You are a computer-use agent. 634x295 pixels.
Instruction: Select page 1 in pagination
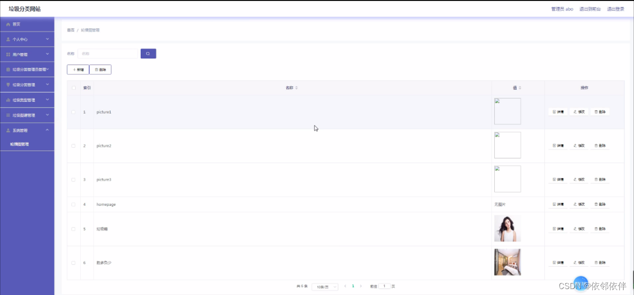point(353,286)
